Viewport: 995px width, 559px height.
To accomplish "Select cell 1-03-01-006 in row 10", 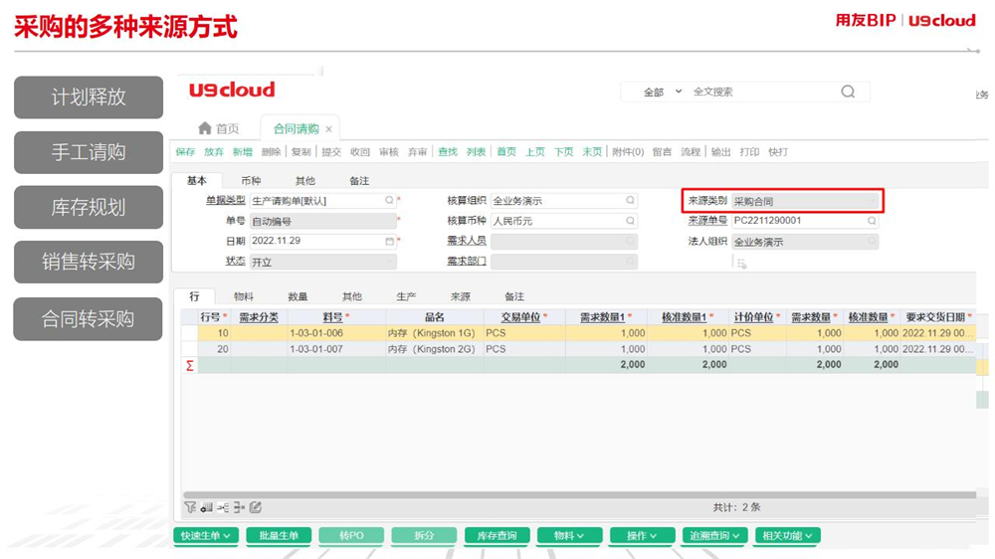I will 336,332.
